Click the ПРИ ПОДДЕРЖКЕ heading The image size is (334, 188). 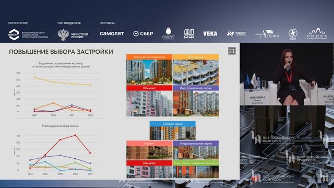click(69, 23)
